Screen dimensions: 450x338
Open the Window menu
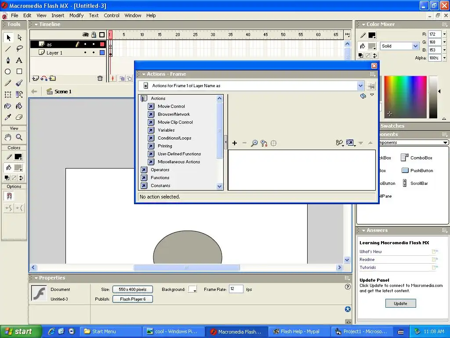[x=133, y=15]
